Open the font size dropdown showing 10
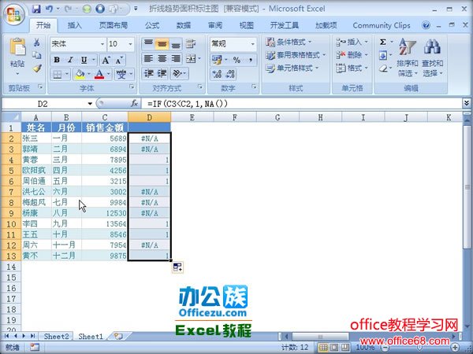Image resolution: width=473 pixels, height=354 pixels. point(130,44)
